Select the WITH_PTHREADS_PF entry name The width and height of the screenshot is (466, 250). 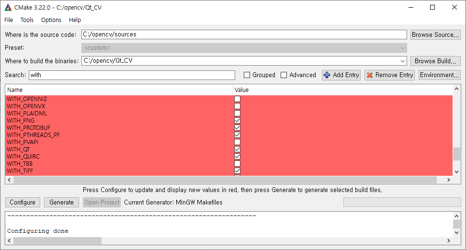pyautogui.click(x=34, y=135)
